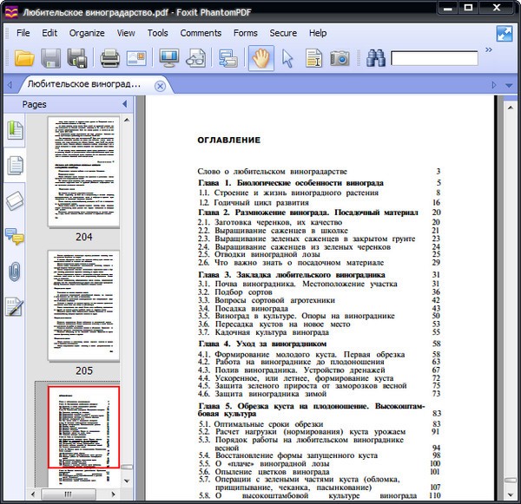This screenshot has height=504, width=521.
Task: Click document view scroll up arrow
Action: [x=511, y=108]
